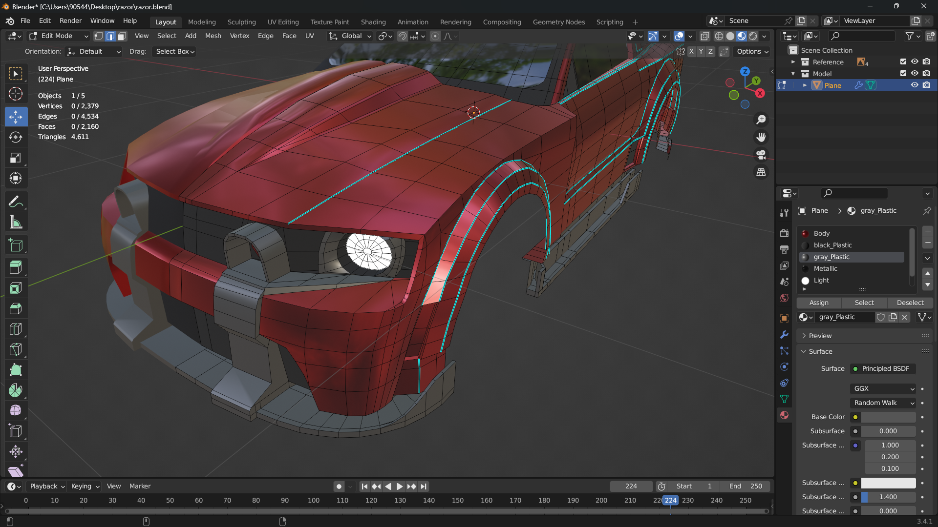The image size is (938, 527).
Task: Choose the Loop Cut tool
Action: click(x=16, y=329)
